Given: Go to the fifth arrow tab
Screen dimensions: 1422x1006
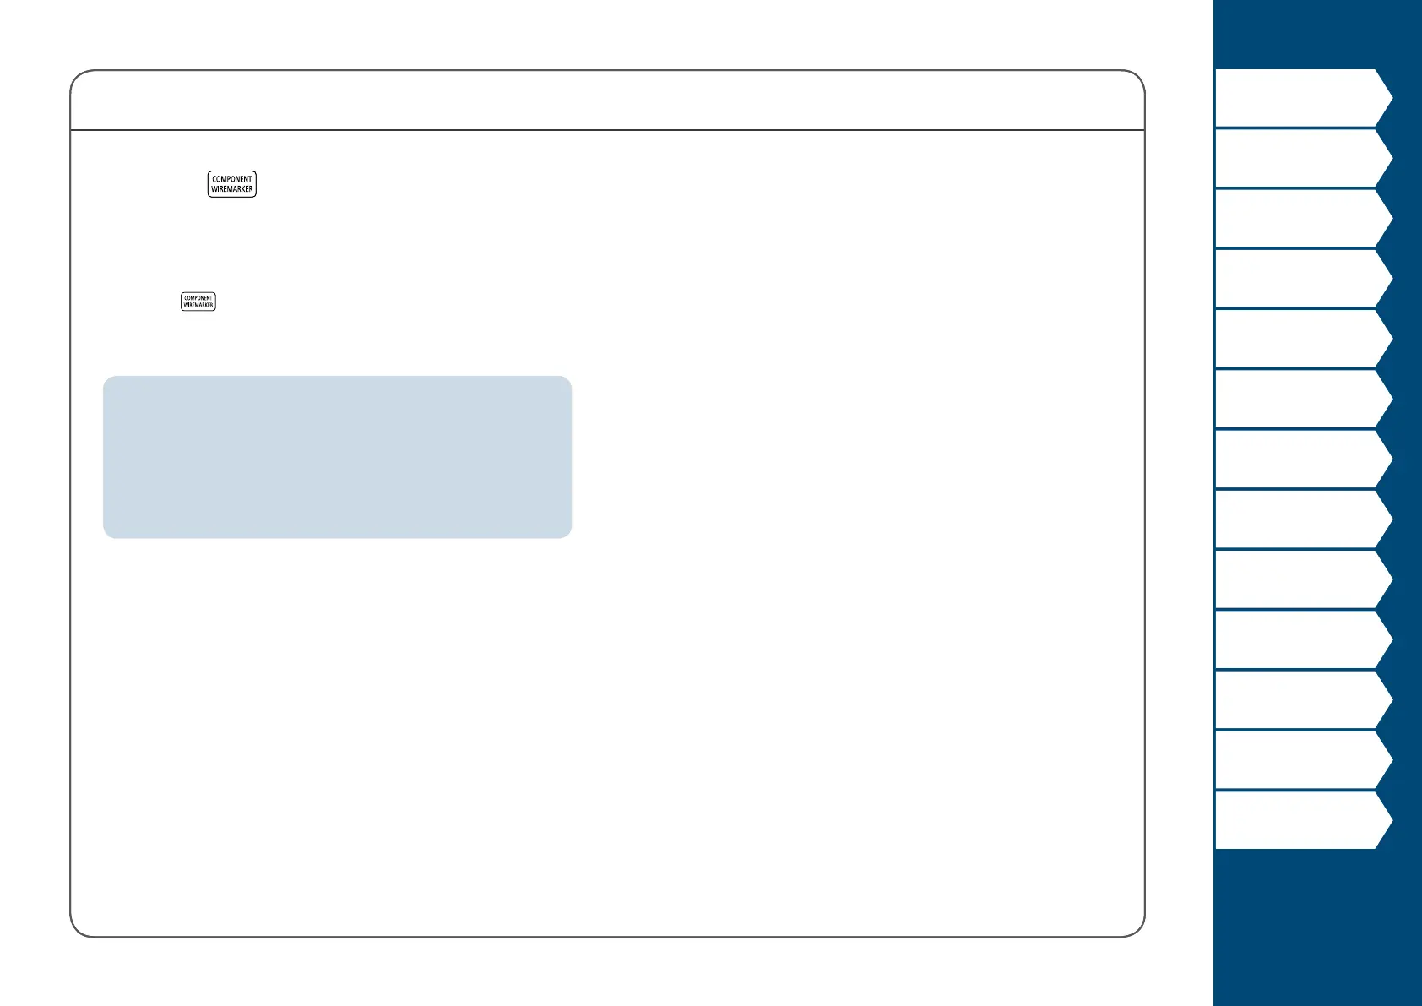Looking at the screenshot, I should point(1303,338).
